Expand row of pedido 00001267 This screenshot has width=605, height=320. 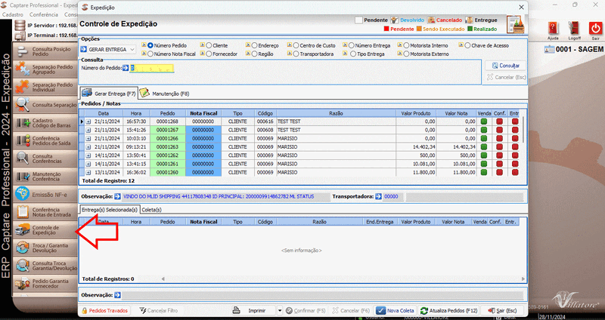(88, 130)
